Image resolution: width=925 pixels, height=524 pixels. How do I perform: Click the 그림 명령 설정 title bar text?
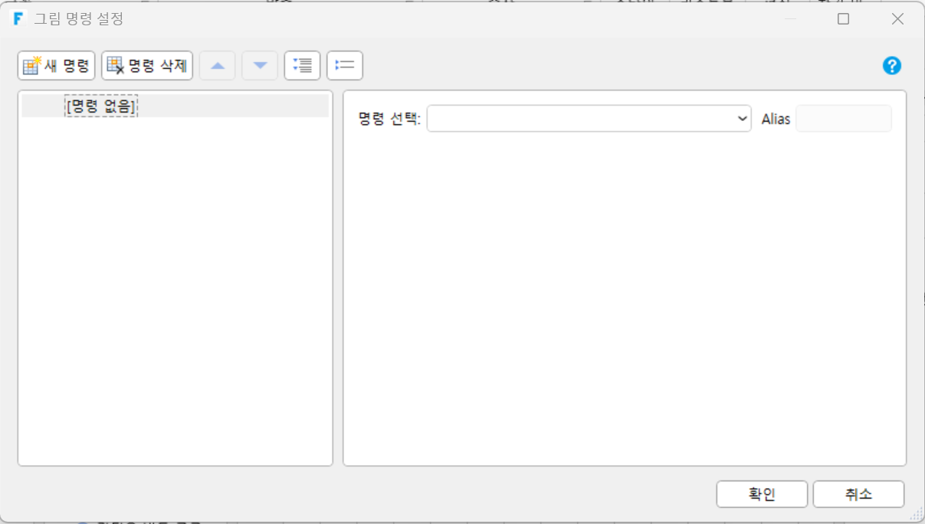coord(79,19)
